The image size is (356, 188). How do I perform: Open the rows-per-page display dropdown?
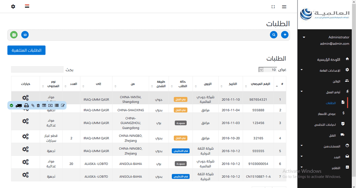pyautogui.click(x=268, y=70)
